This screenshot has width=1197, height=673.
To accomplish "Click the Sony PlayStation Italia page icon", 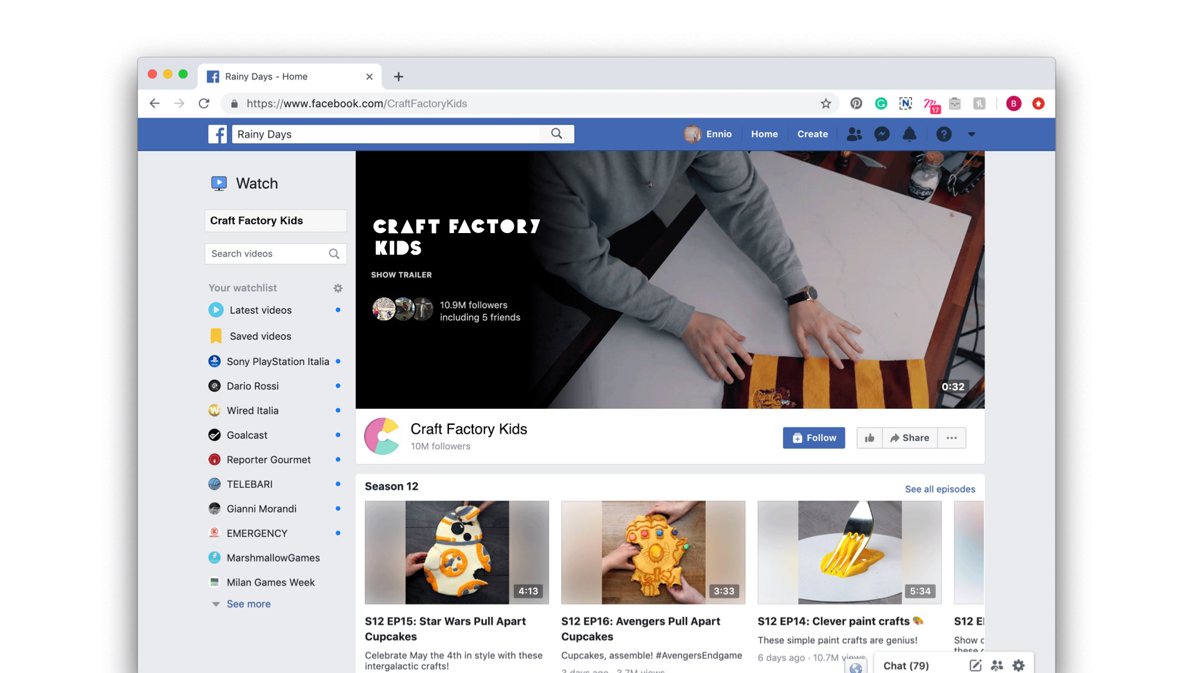I will [x=214, y=361].
